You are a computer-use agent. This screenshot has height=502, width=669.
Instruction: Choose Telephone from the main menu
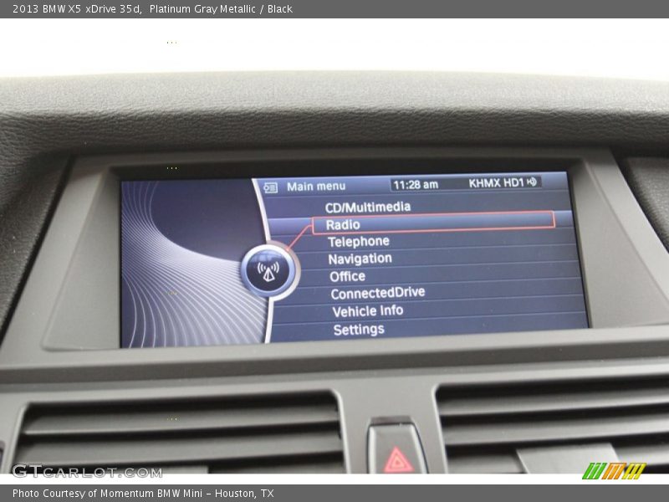pyautogui.click(x=359, y=242)
